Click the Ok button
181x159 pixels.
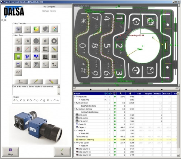(62, 152)
